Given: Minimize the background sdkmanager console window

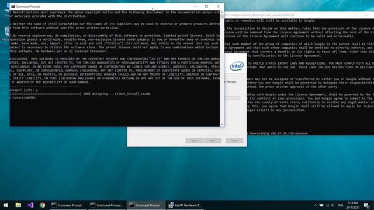Looking at the screenshot, I should 355,15.
